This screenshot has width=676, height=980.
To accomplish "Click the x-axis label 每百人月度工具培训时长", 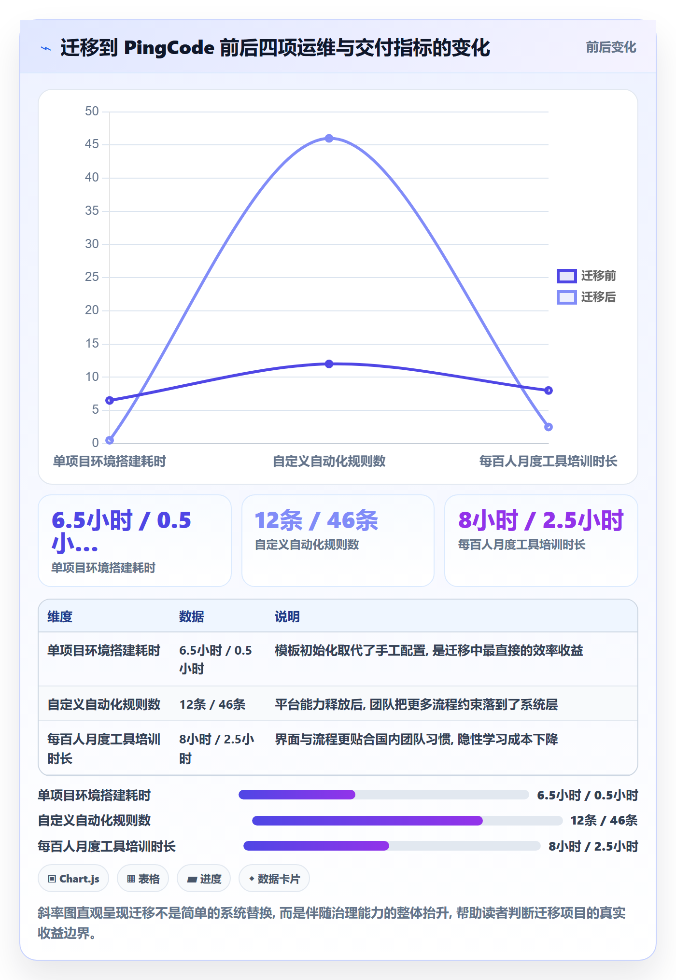I will click(548, 461).
